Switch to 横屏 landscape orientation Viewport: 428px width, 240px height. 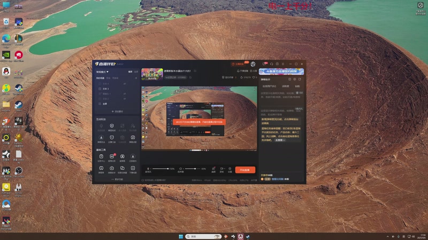click(130, 72)
